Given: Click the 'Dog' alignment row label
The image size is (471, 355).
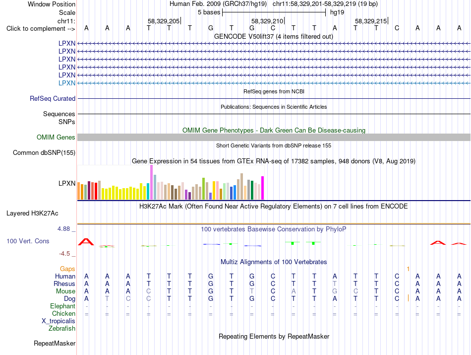Looking at the screenshot, I should pyautogui.click(x=69, y=299).
